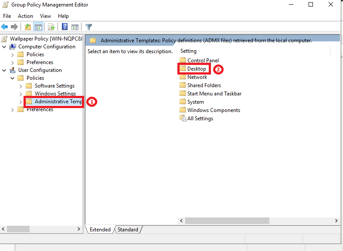Click the Computer Configuration node icon
This screenshot has height=251, width=343.
click(13, 47)
